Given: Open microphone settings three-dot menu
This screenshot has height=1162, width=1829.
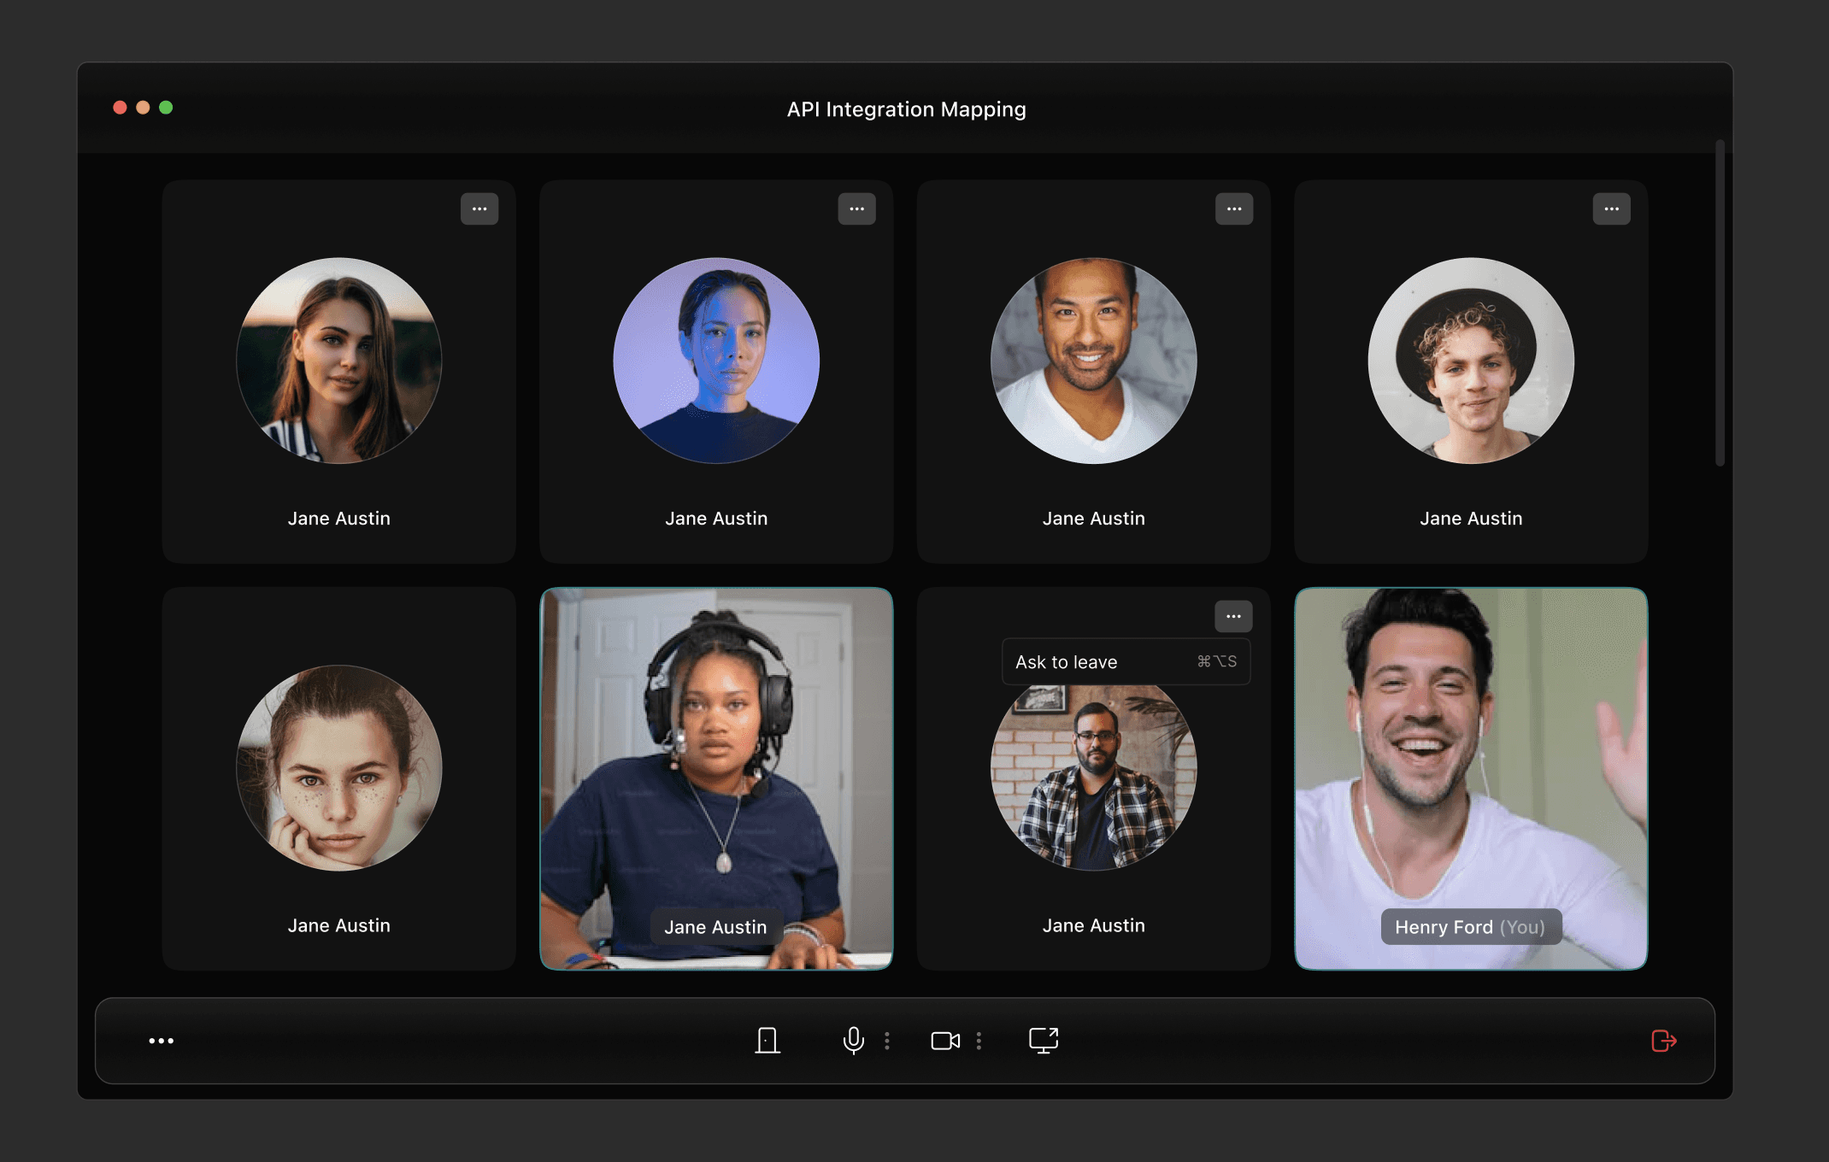Looking at the screenshot, I should click(x=887, y=1040).
